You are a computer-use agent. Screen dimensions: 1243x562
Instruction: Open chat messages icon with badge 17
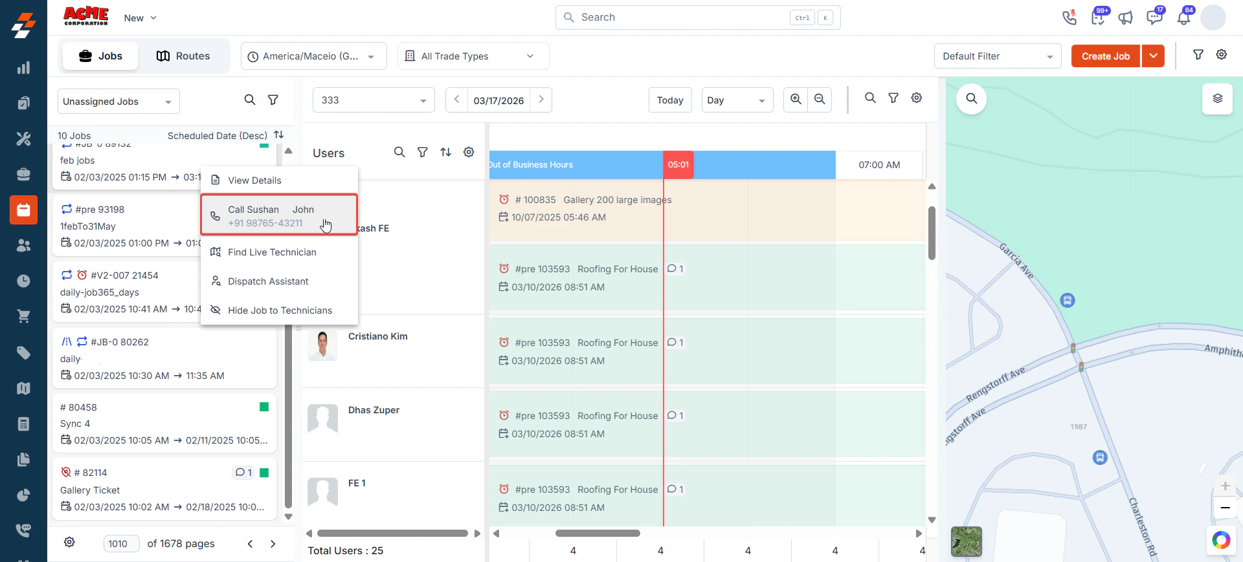tap(1154, 17)
